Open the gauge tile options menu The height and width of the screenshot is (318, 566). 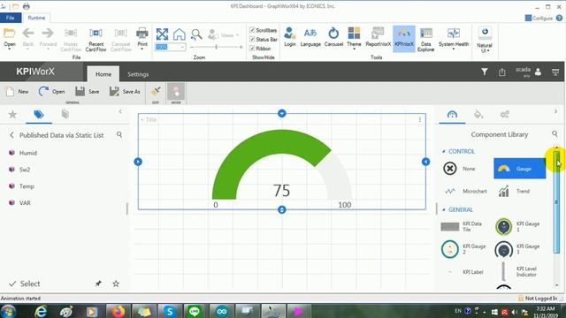pos(420,120)
